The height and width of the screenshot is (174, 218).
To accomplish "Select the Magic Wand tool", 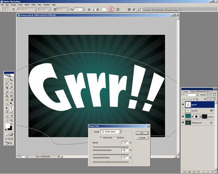I will pos(11,84).
